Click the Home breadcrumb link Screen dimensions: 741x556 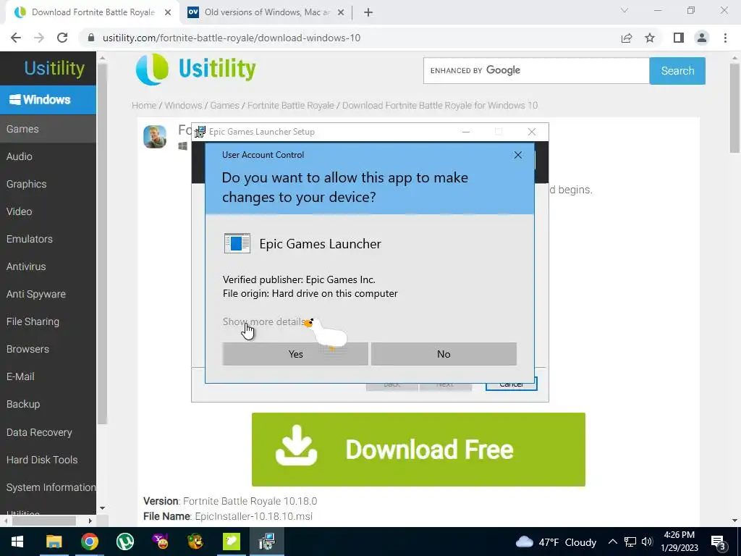(x=144, y=106)
